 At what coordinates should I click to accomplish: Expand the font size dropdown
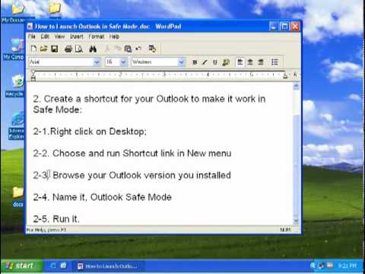pos(123,62)
